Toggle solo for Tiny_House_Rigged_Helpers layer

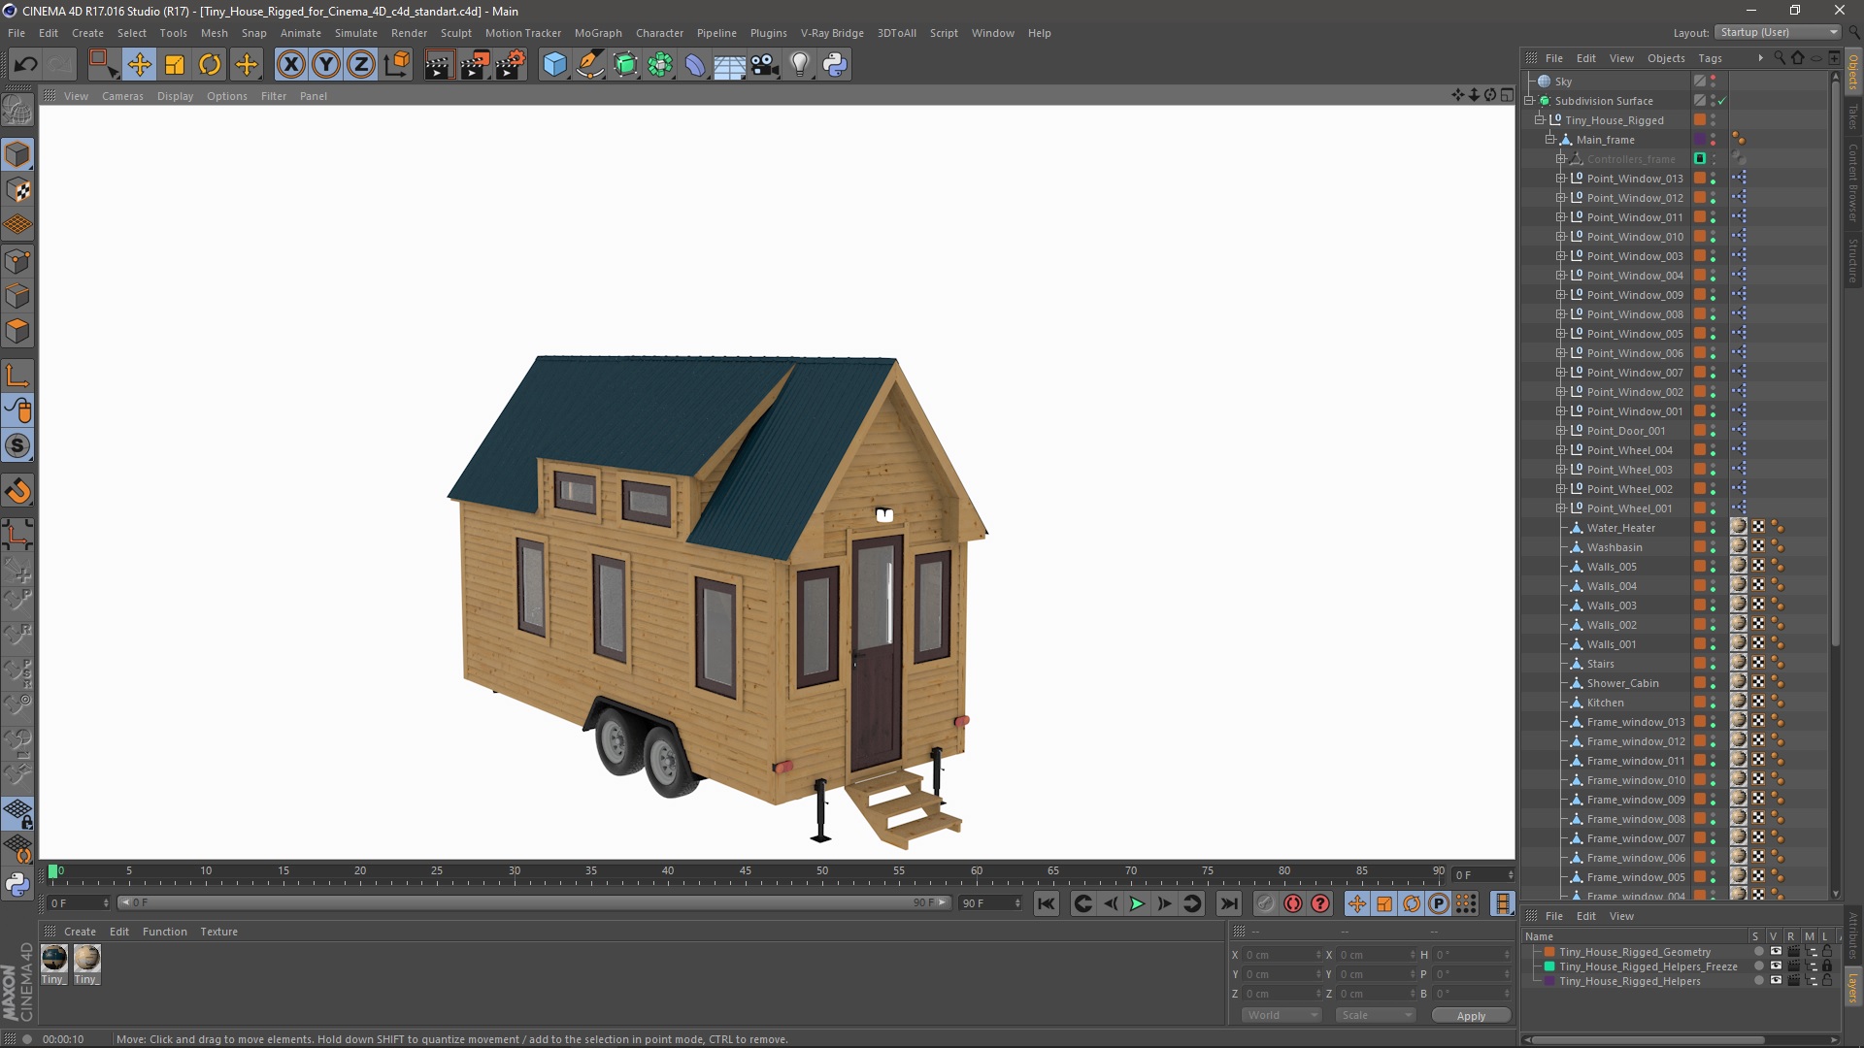(x=1758, y=981)
